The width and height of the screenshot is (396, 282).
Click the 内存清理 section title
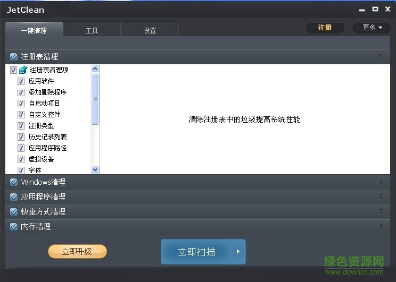(x=36, y=227)
